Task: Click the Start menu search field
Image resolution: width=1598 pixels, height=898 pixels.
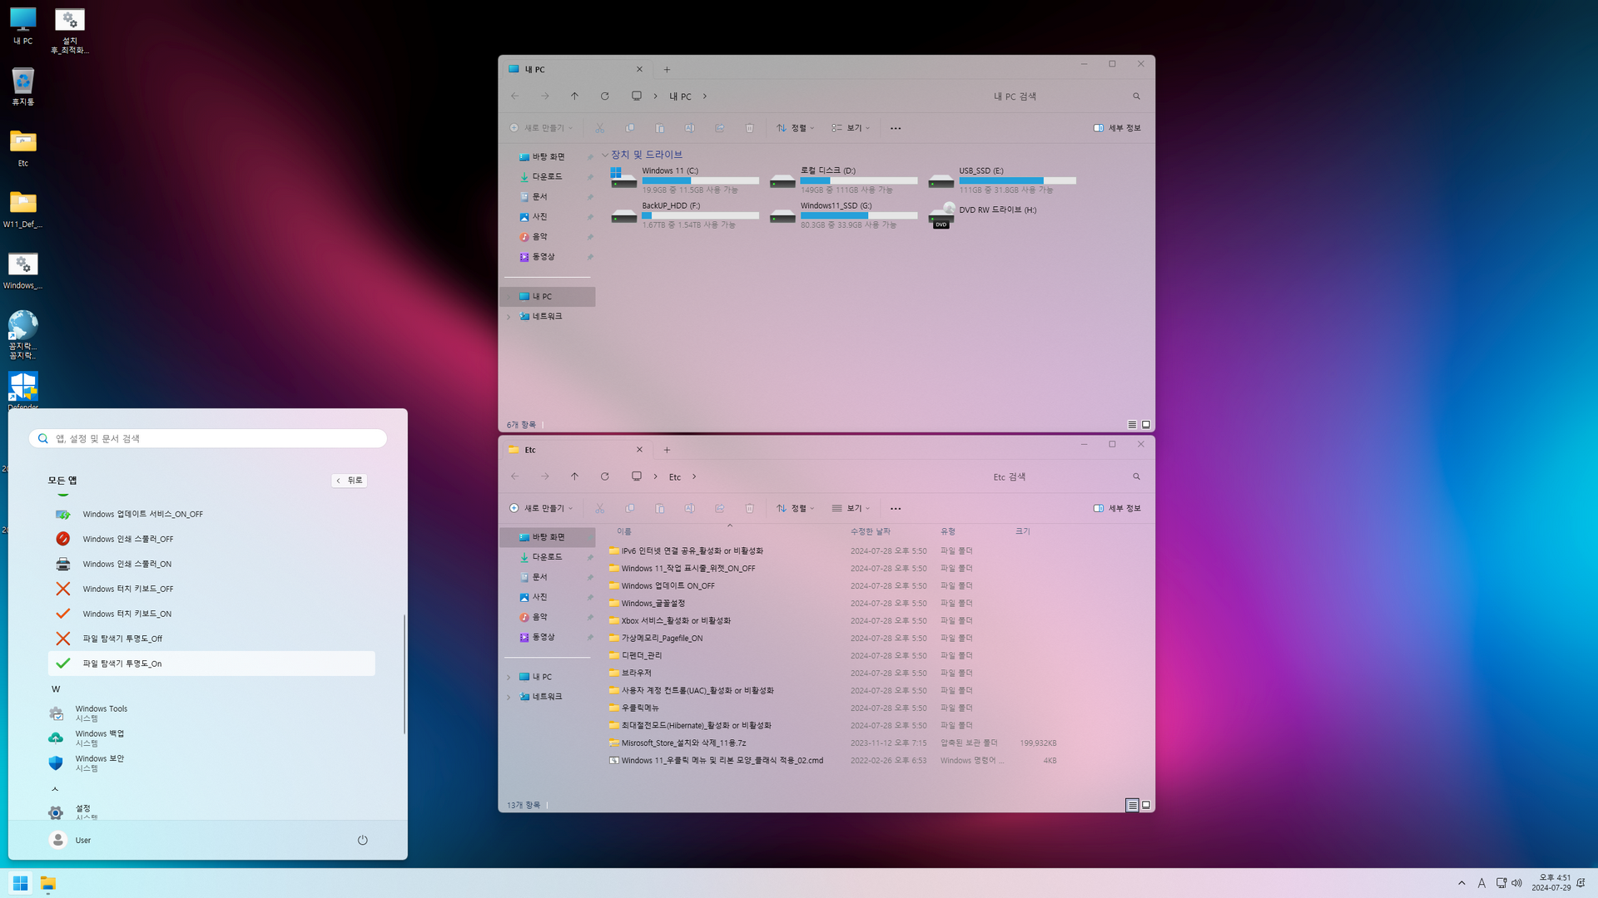Action: pos(208,438)
